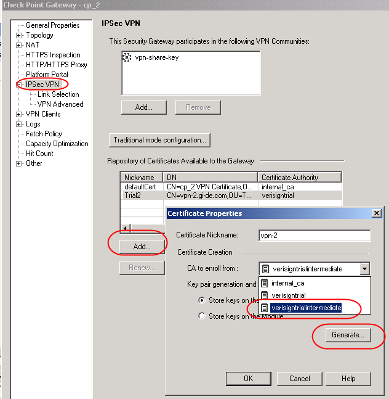Close the Certificate Properties dialog

pyautogui.click(x=377, y=213)
